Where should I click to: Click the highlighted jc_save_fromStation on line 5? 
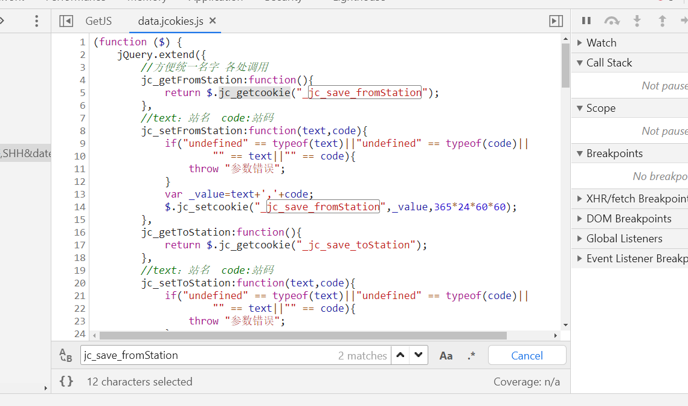pyautogui.click(x=365, y=92)
